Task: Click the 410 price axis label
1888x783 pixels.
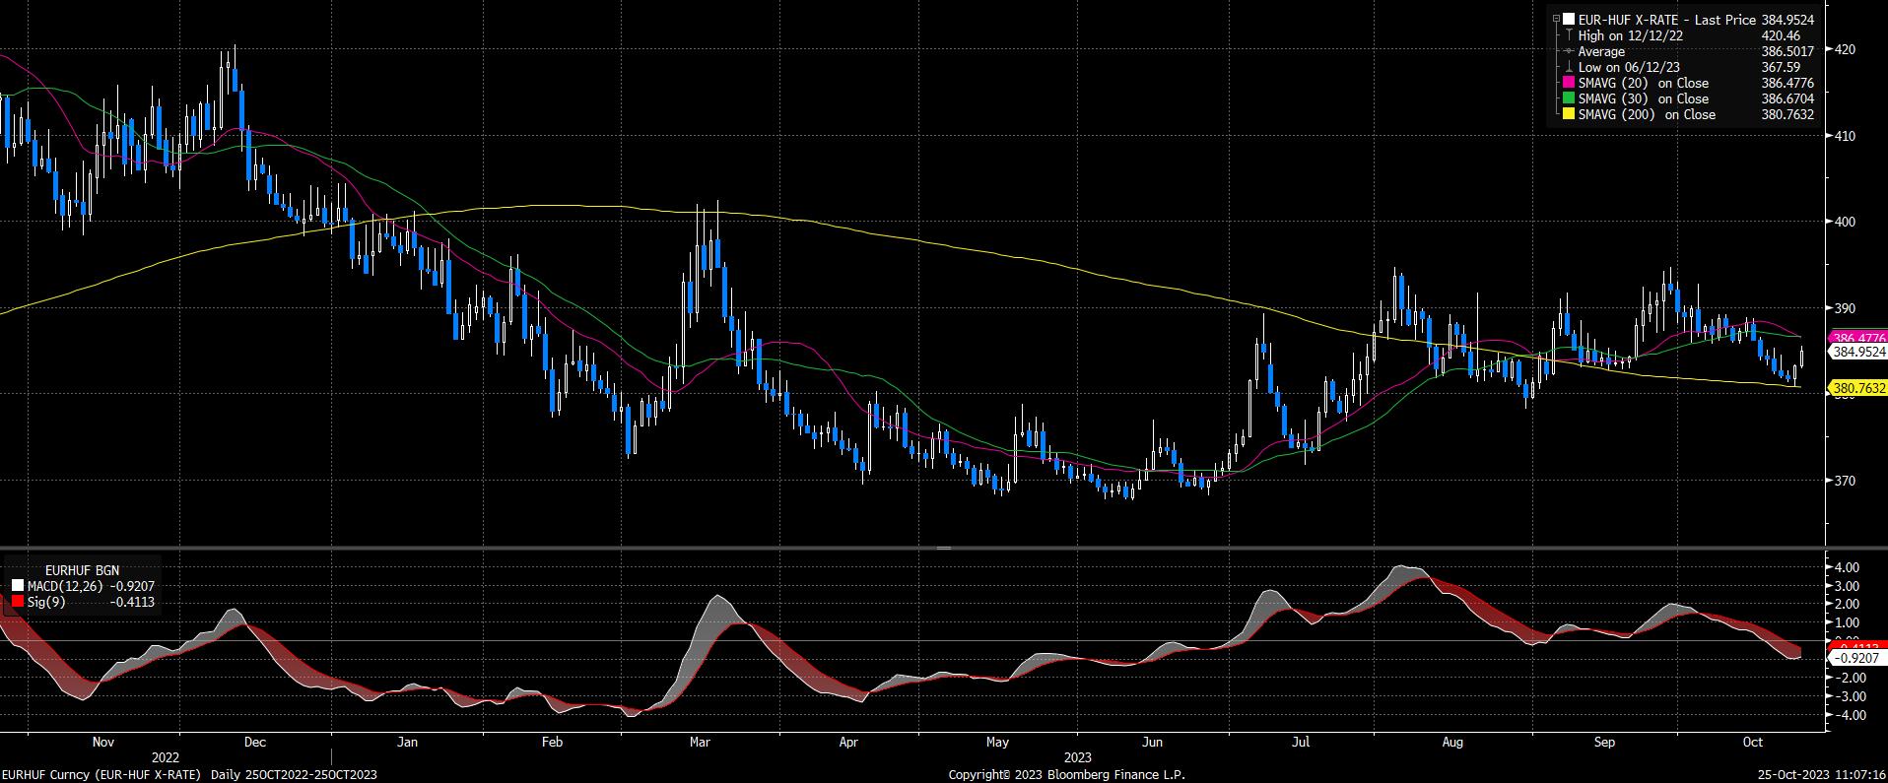Action: click(1847, 136)
